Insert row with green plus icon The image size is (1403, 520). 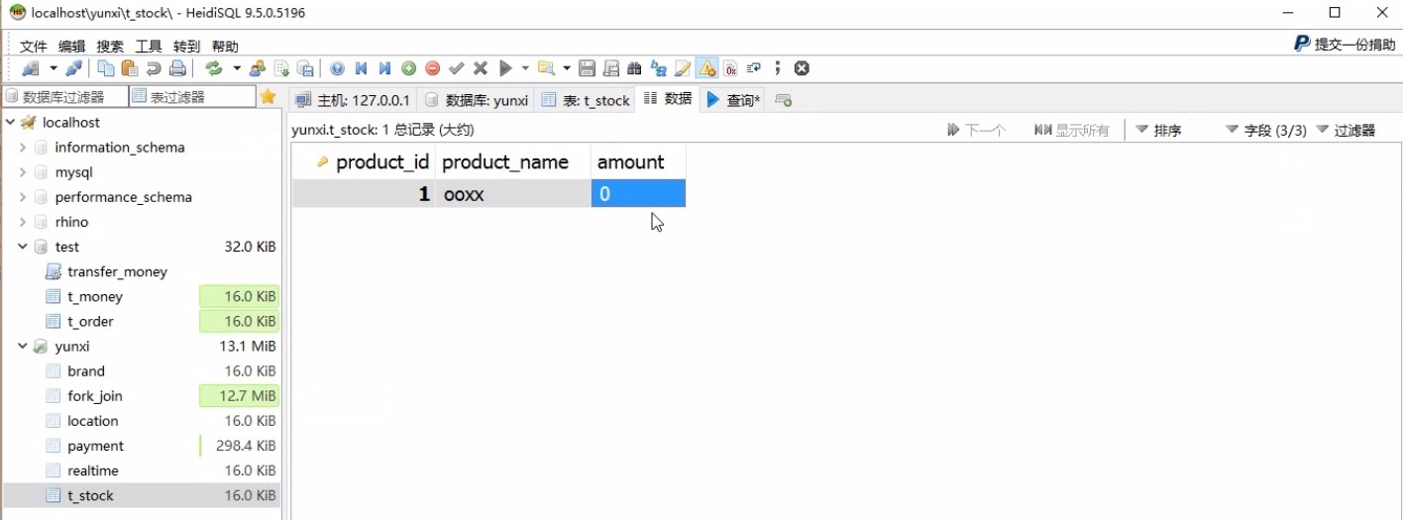tap(409, 68)
